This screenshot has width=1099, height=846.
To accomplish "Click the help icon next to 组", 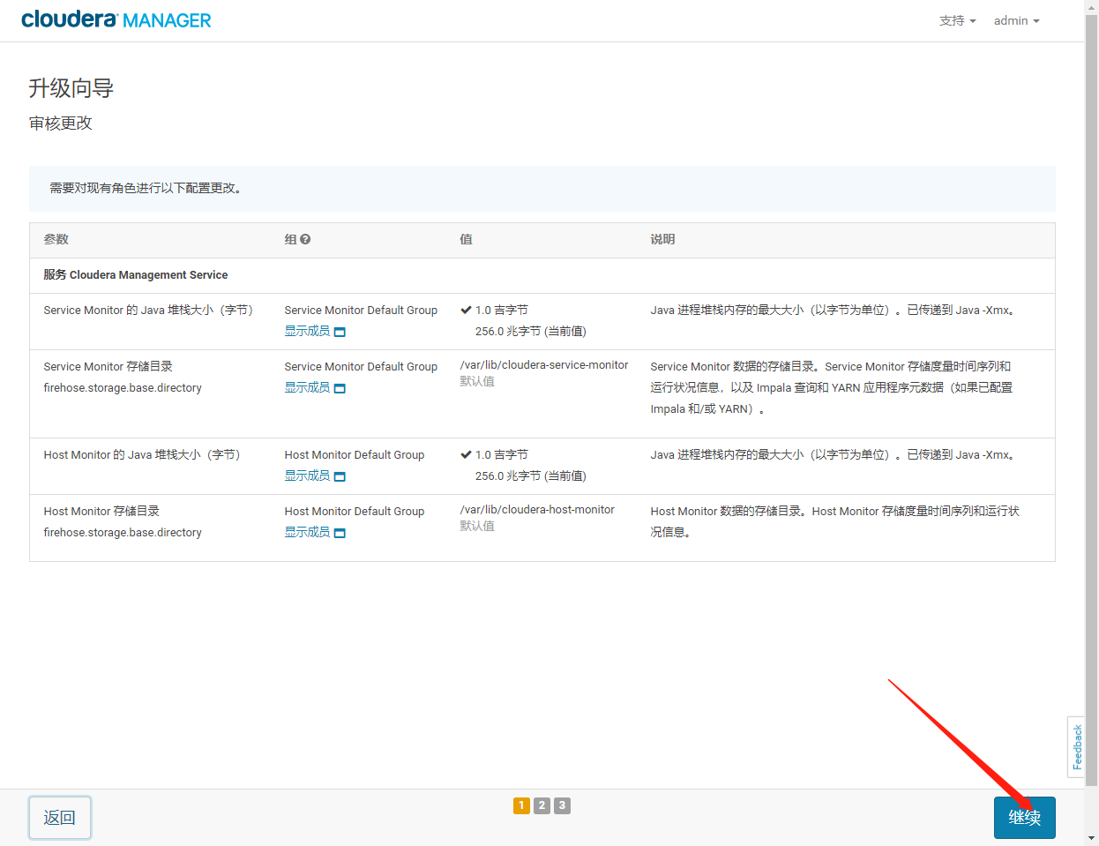I will [305, 239].
